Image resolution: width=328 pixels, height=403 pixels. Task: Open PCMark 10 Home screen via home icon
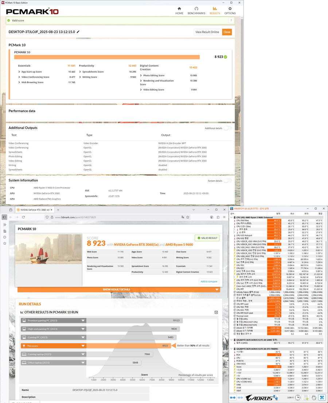pyautogui.click(x=179, y=9)
